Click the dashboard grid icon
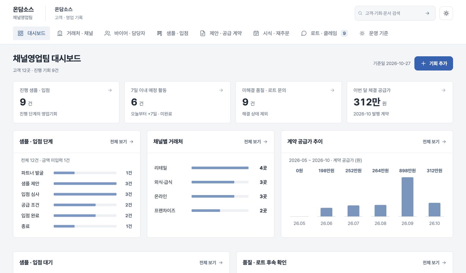This screenshot has height=273, width=466. (x=20, y=33)
